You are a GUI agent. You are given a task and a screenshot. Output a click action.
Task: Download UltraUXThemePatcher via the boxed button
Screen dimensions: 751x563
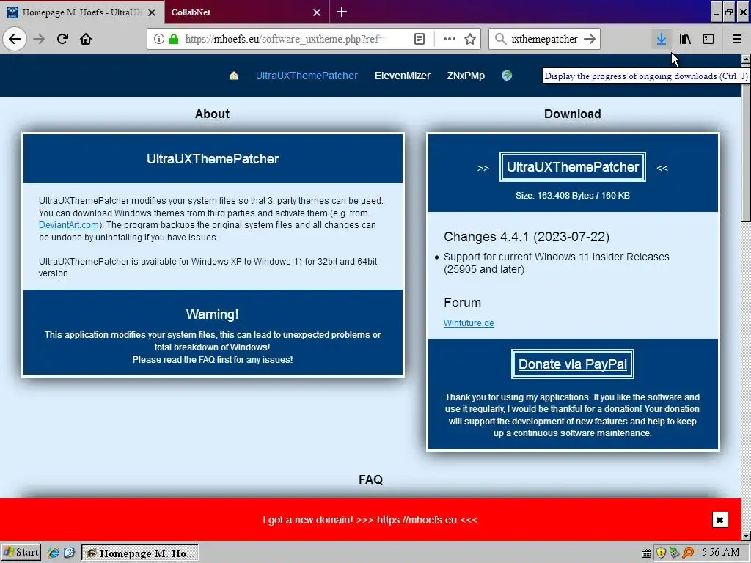[x=572, y=166]
